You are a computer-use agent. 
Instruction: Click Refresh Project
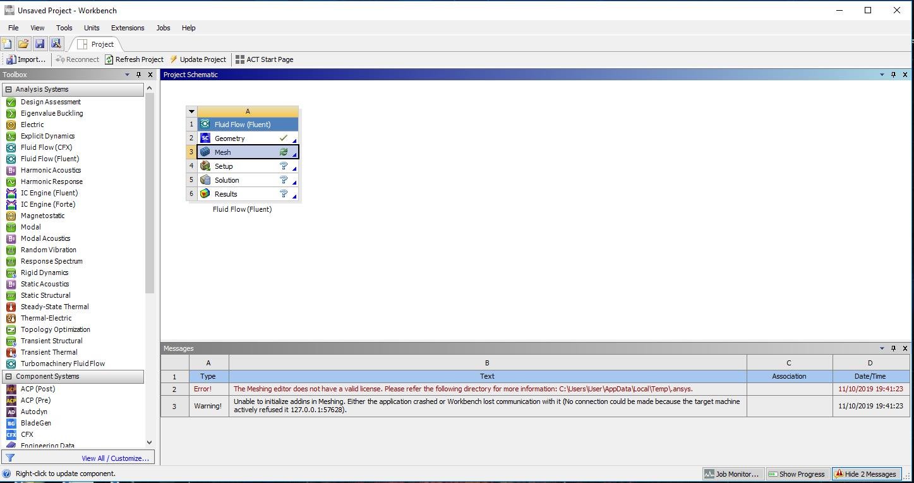point(134,59)
